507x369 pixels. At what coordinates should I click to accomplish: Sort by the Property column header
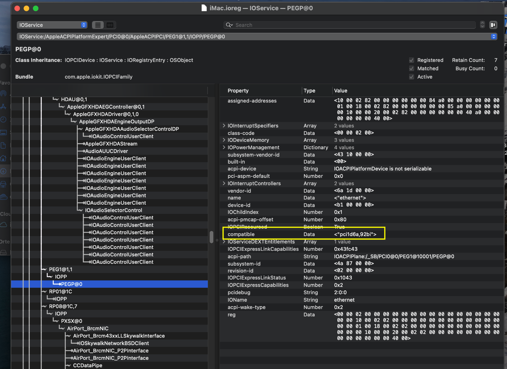[238, 91]
